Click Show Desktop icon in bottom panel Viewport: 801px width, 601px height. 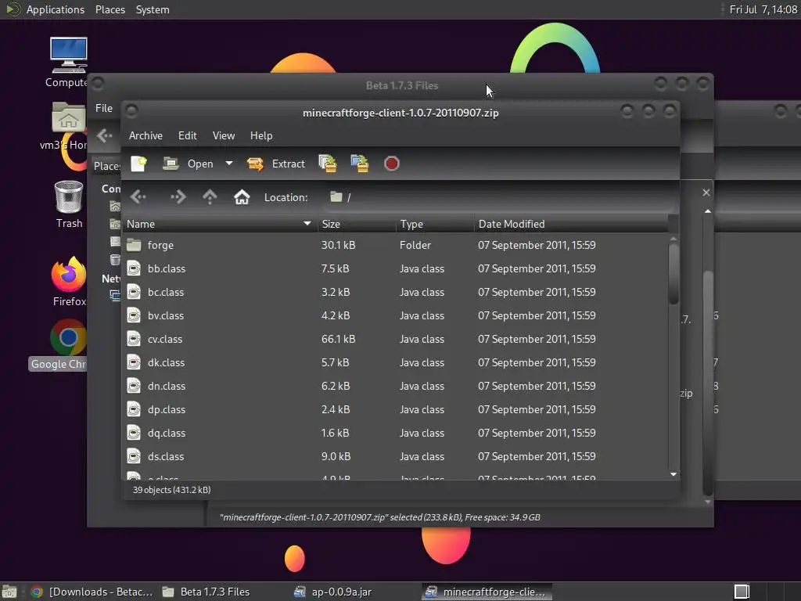click(x=9, y=592)
